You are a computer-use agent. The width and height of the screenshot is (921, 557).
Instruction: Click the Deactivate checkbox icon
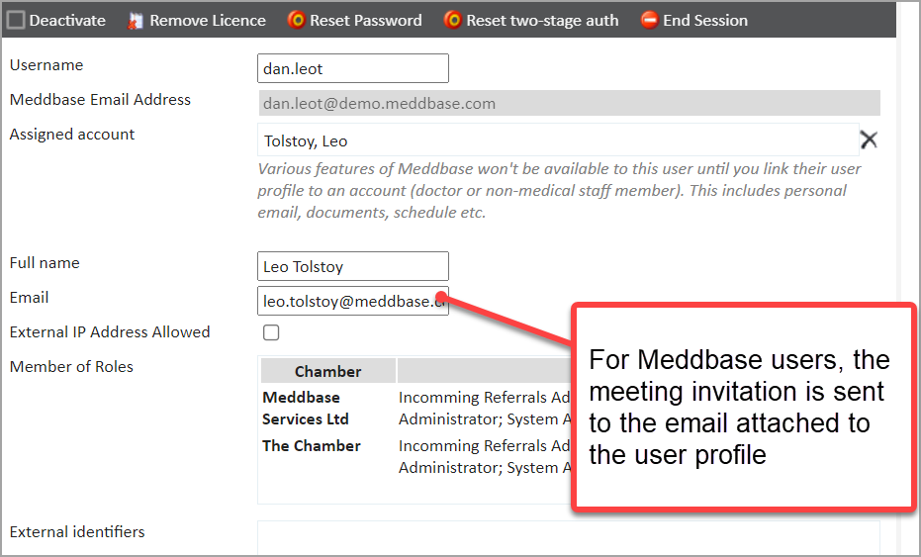point(16,20)
